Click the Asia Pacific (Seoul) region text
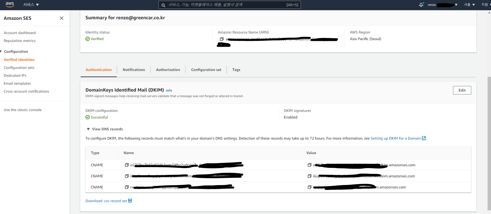The height and width of the screenshot is (214, 491). pos(365,39)
